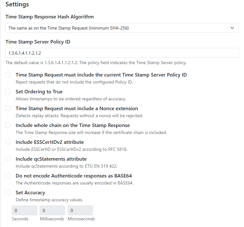Click 'Include whole chain on the Time Stamp Response' label
The height and width of the screenshot is (227, 244).
click(x=73, y=125)
